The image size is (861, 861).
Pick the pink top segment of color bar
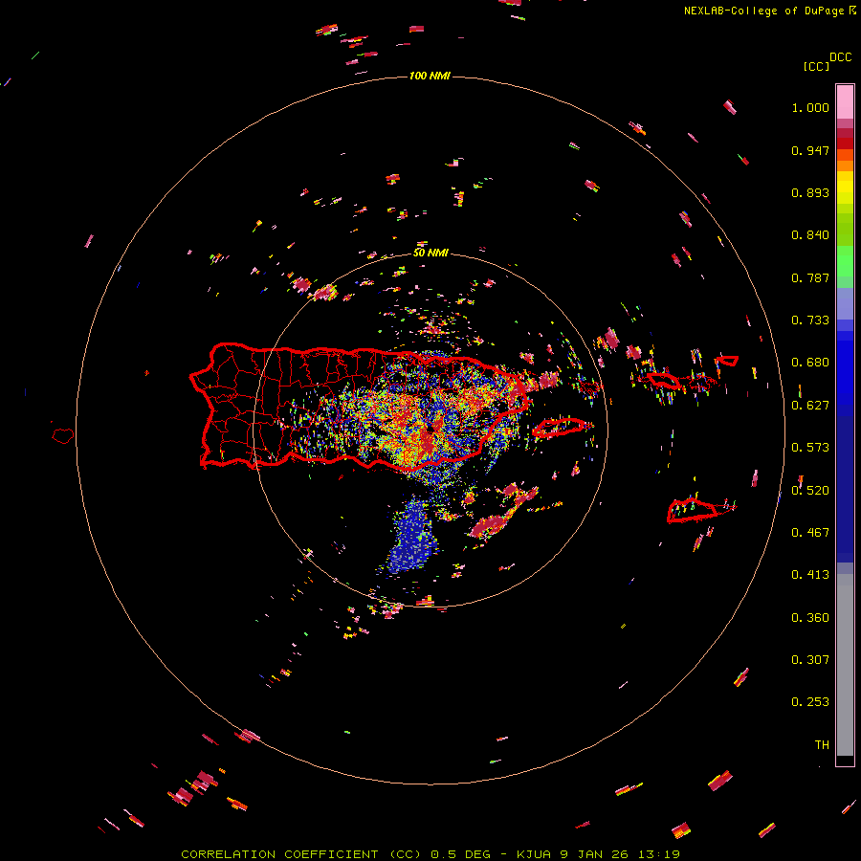point(845,101)
